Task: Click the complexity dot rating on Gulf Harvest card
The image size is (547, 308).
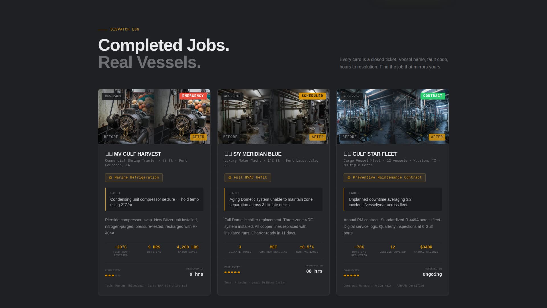Action: 113,275
